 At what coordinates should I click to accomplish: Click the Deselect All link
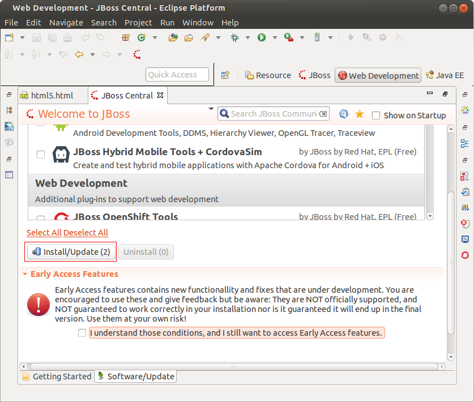(x=86, y=233)
